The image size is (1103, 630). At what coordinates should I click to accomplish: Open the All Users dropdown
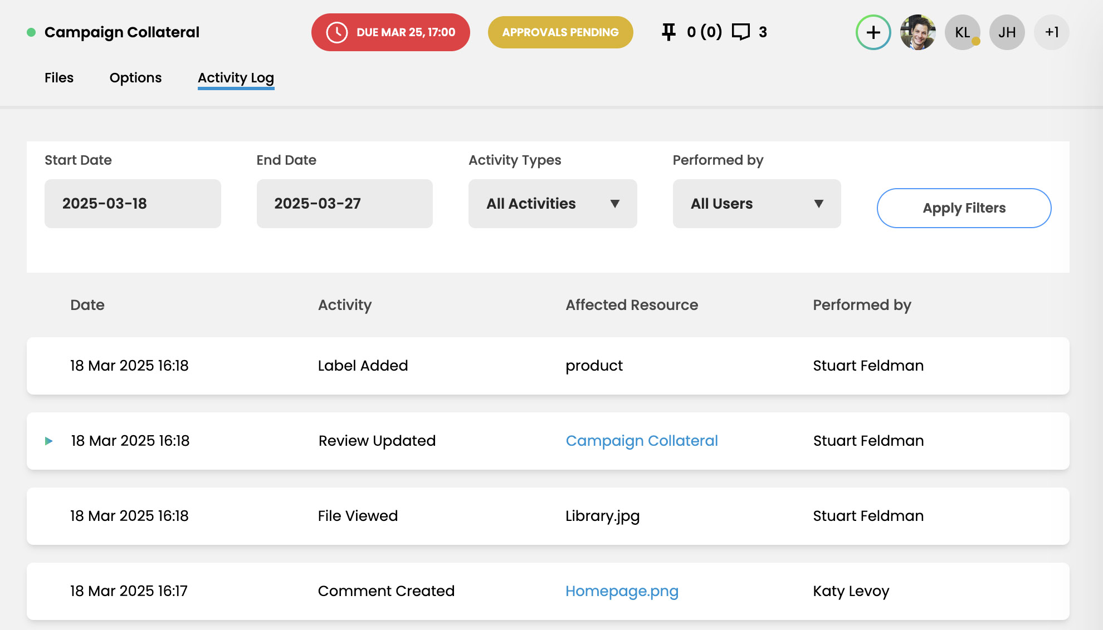coord(757,204)
